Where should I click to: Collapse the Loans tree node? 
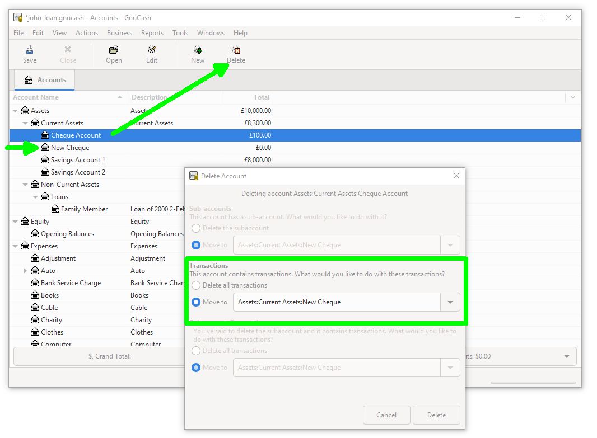35,197
